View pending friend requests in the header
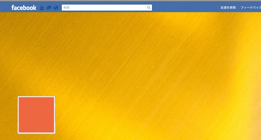The height and width of the screenshot is (140, 261). (42, 8)
